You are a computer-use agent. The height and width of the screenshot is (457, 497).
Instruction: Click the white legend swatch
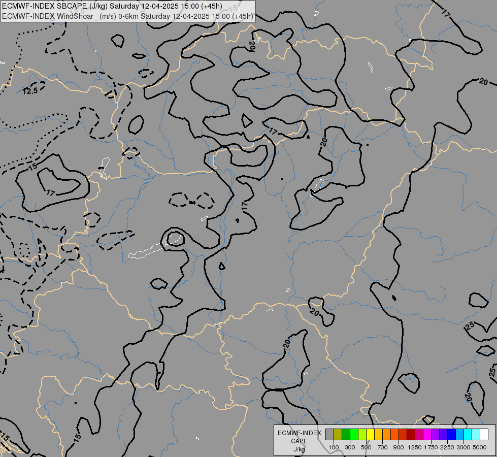(484, 435)
